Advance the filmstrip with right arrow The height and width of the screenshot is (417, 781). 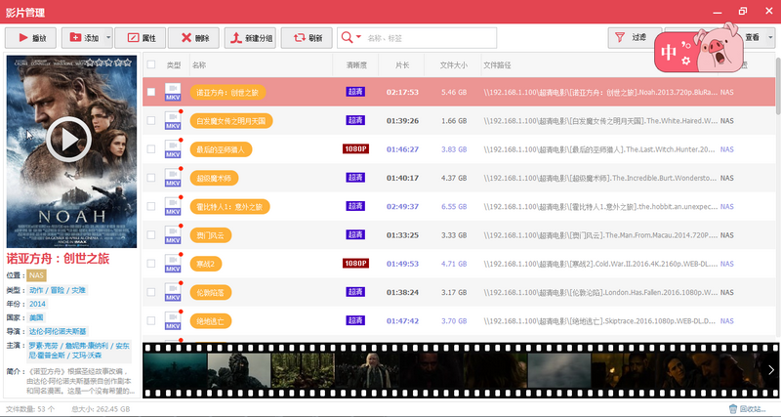[771, 370]
